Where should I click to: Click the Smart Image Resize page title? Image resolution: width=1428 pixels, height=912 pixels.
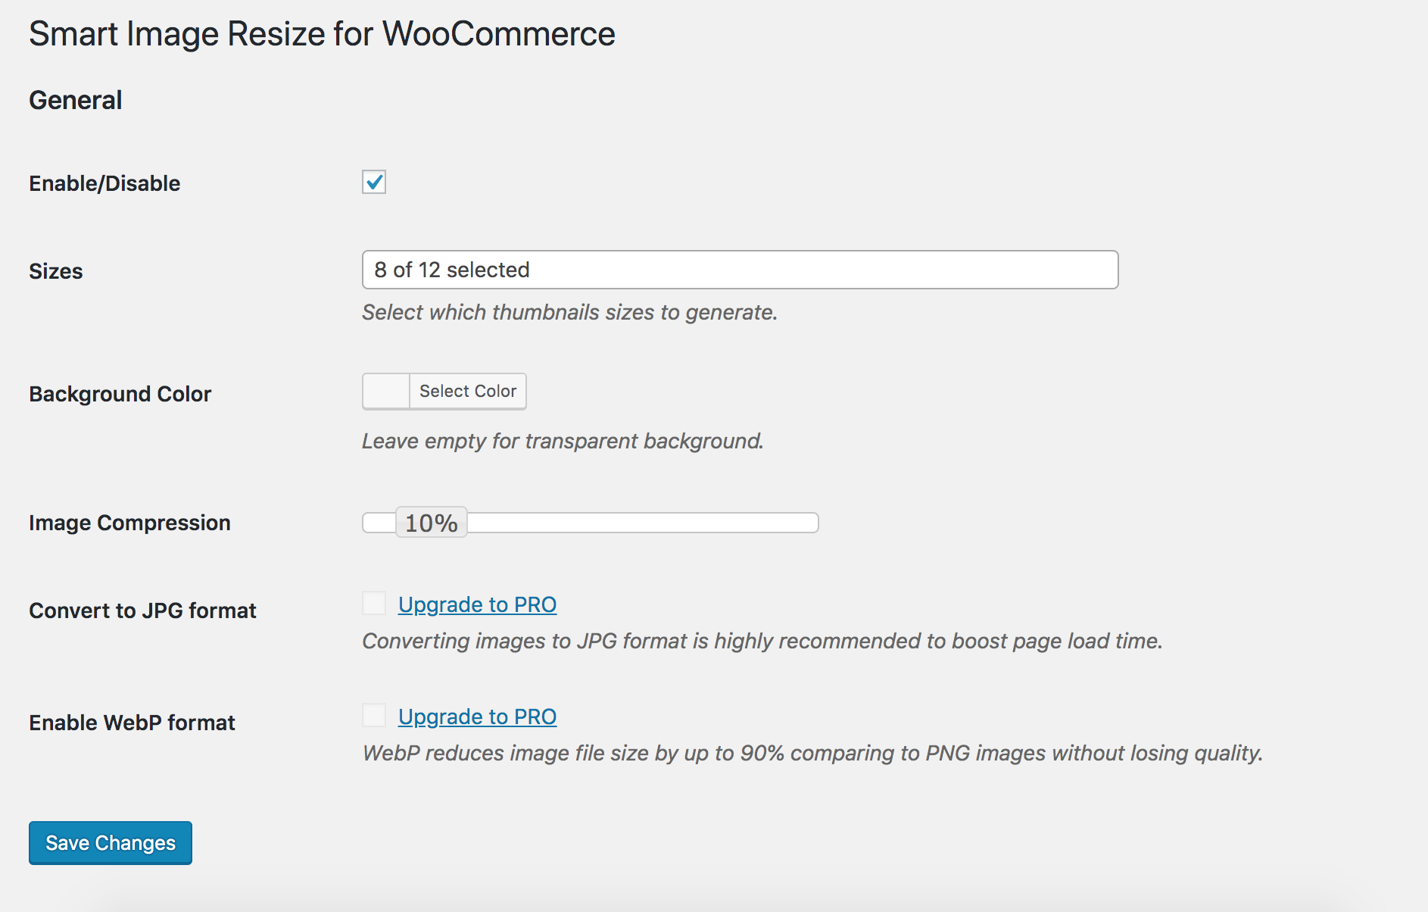tap(322, 34)
